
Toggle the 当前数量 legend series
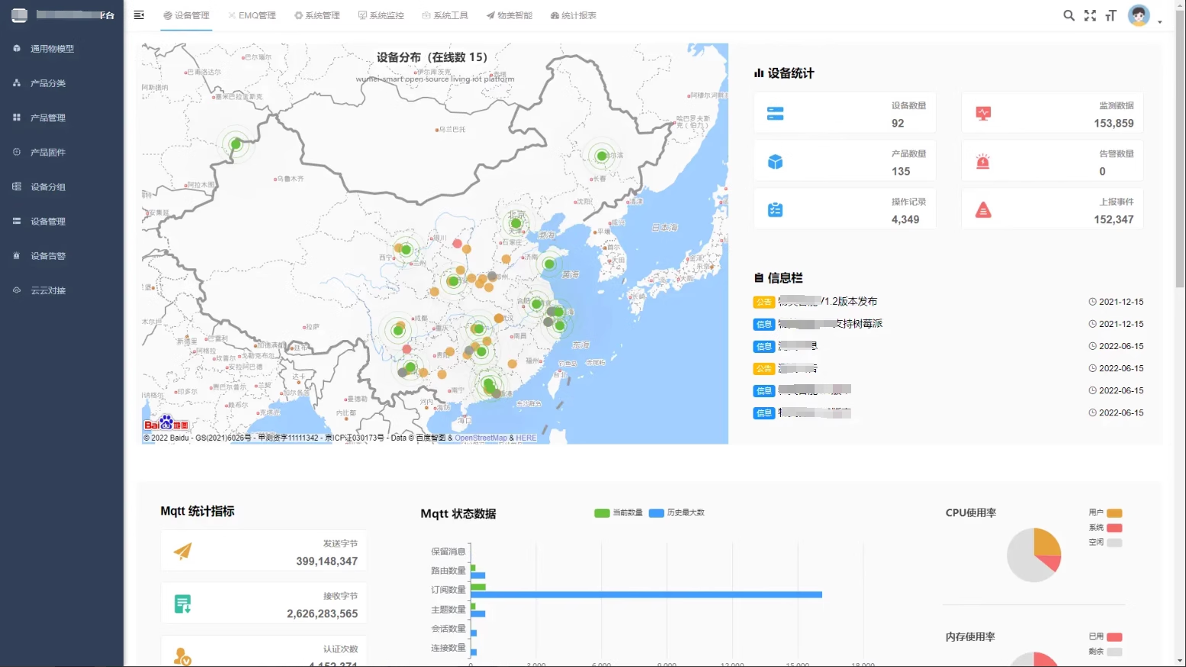pyautogui.click(x=619, y=513)
